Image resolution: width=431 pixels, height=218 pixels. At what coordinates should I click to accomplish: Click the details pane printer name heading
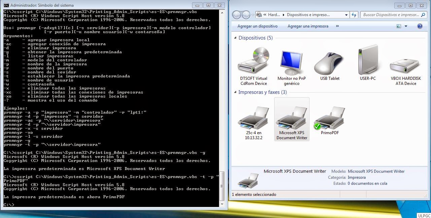point(295,171)
